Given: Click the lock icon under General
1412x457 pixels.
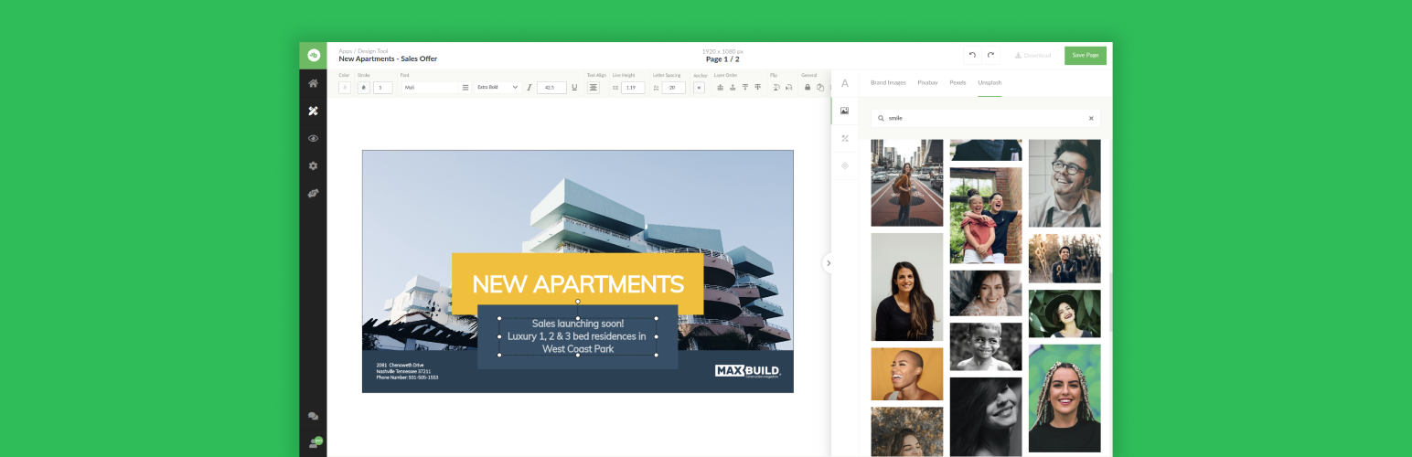Looking at the screenshot, I should click(x=808, y=88).
